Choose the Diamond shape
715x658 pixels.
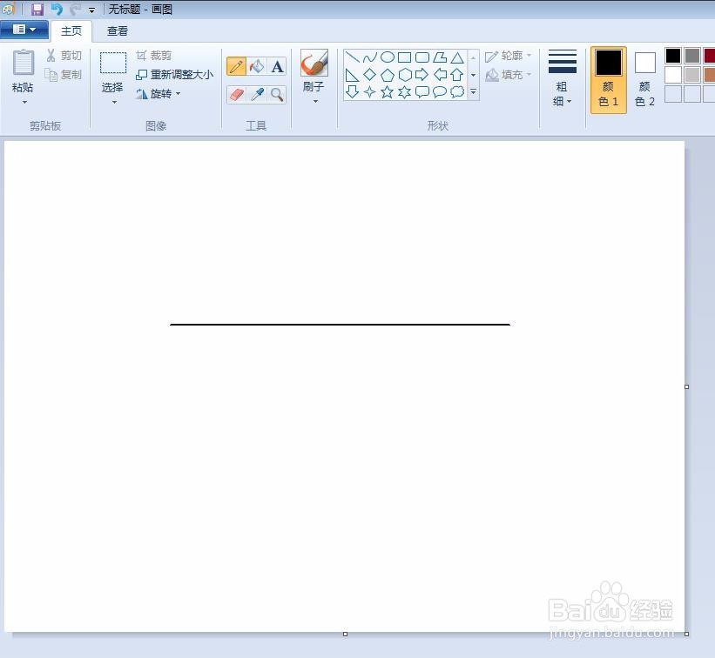pyautogui.click(x=370, y=75)
